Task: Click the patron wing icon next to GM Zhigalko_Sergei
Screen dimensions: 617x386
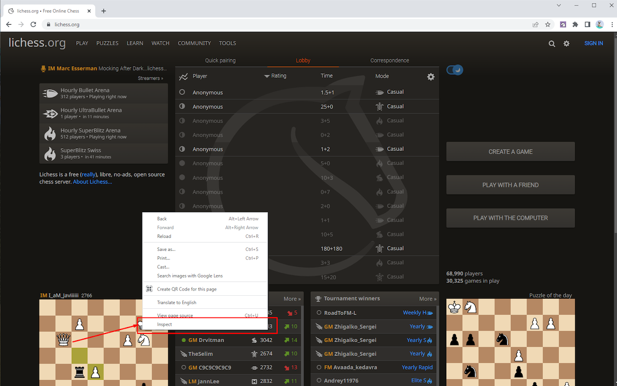Action: coord(319,327)
